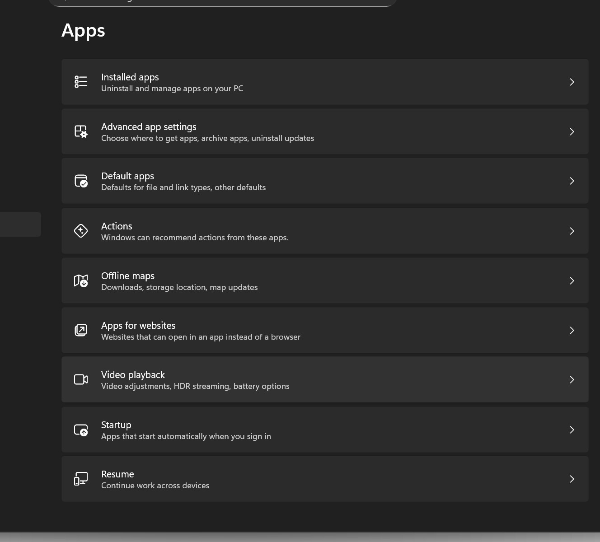Click the Apps page heading
600x542 pixels.
83,31
